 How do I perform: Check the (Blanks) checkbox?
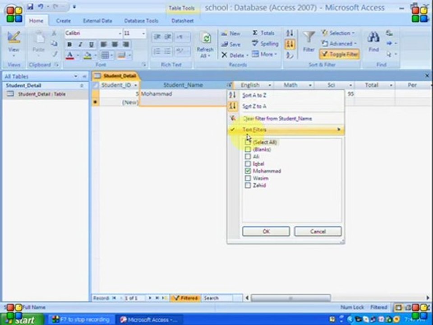(x=248, y=149)
